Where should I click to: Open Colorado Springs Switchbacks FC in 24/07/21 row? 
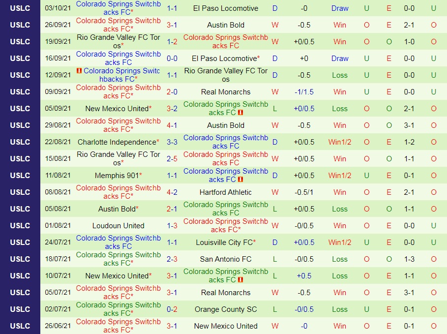click(x=119, y=242)
